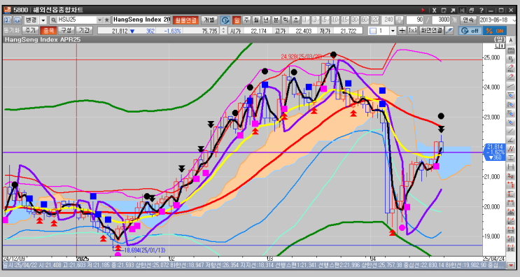Viewport: 520px width, 277px height.
Task: Switch to the 기간 tab
Action: [84, 31]
